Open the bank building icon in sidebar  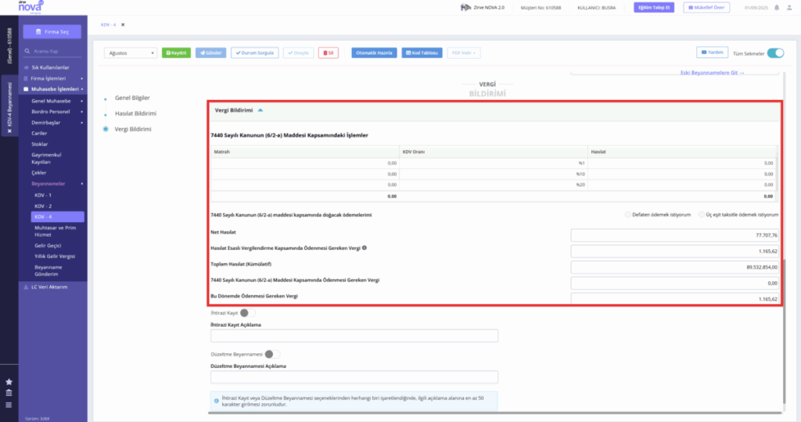click(9, 393)
